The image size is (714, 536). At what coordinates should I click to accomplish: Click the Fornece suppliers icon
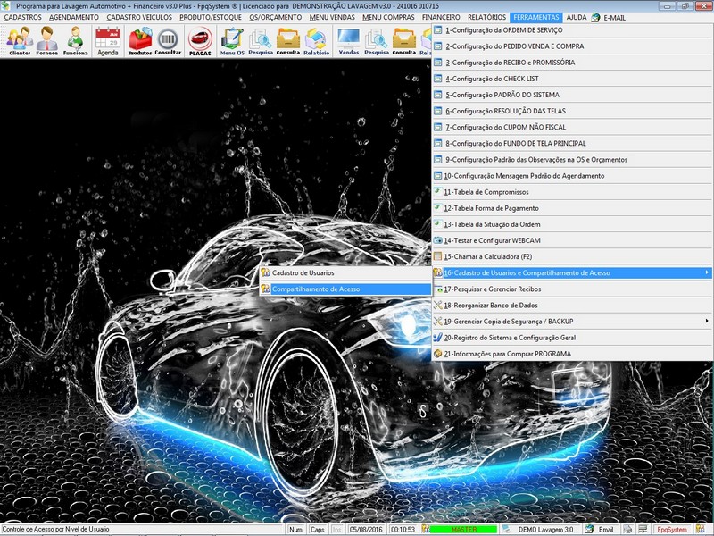[x=48, y=40]
